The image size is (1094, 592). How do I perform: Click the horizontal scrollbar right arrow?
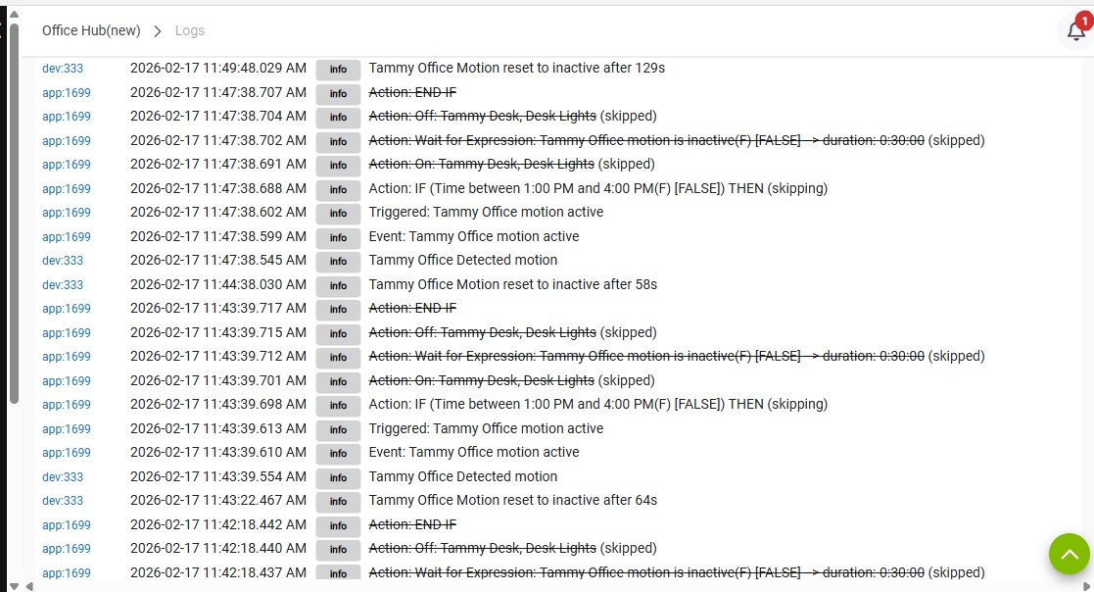pyautogui.click(x=1085, y=586)
